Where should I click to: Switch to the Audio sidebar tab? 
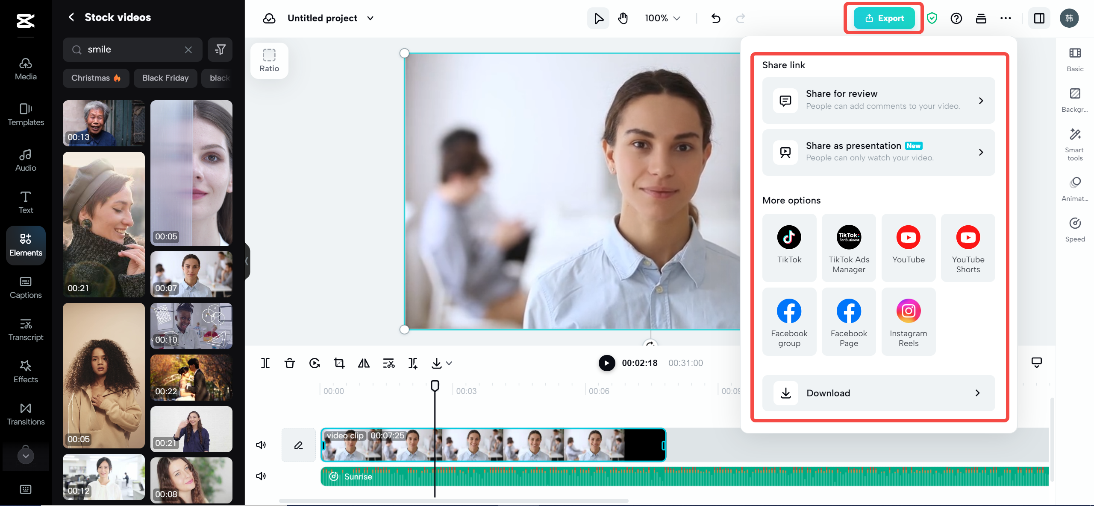tap(26, 160)
